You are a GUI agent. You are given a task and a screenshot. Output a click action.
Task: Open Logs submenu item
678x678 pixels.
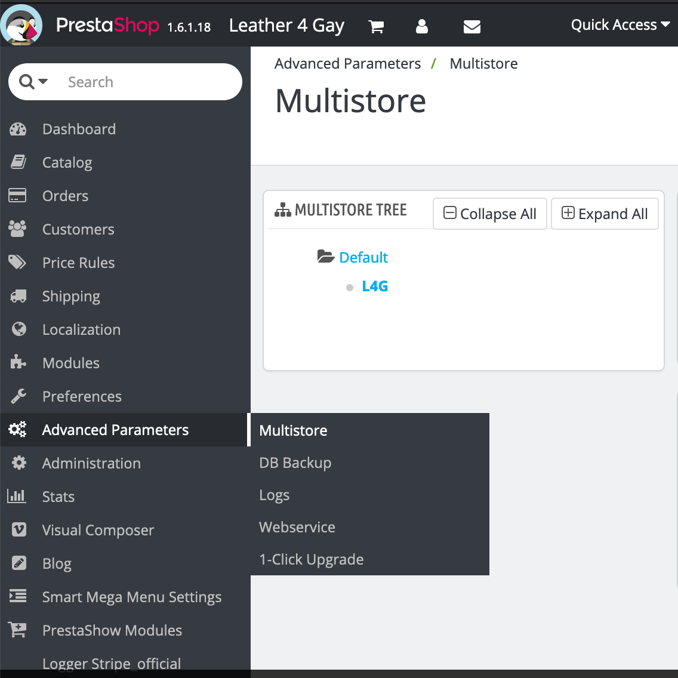point(274,495)
